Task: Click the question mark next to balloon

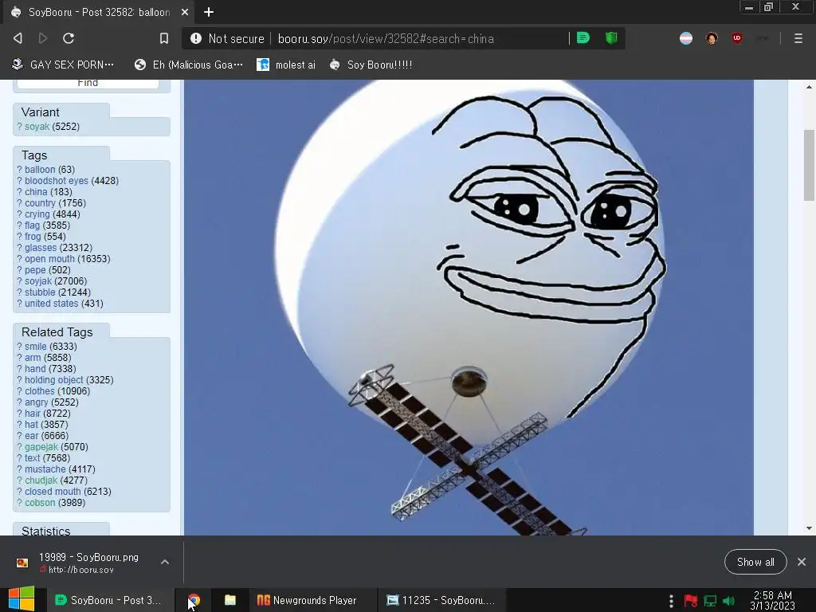Action: point(19,170)
